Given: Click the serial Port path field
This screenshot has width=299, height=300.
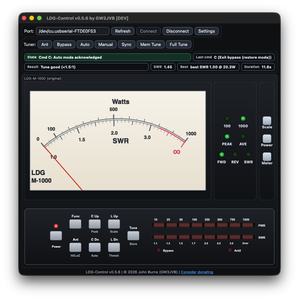Looking at the screenshot, I should click(x=73, y=31).
